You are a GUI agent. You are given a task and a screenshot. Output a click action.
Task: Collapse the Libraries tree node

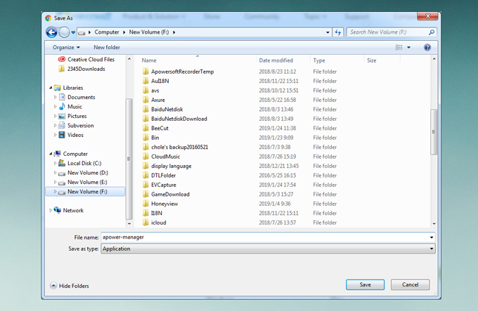pyautogui.click(x=51, y=88)
